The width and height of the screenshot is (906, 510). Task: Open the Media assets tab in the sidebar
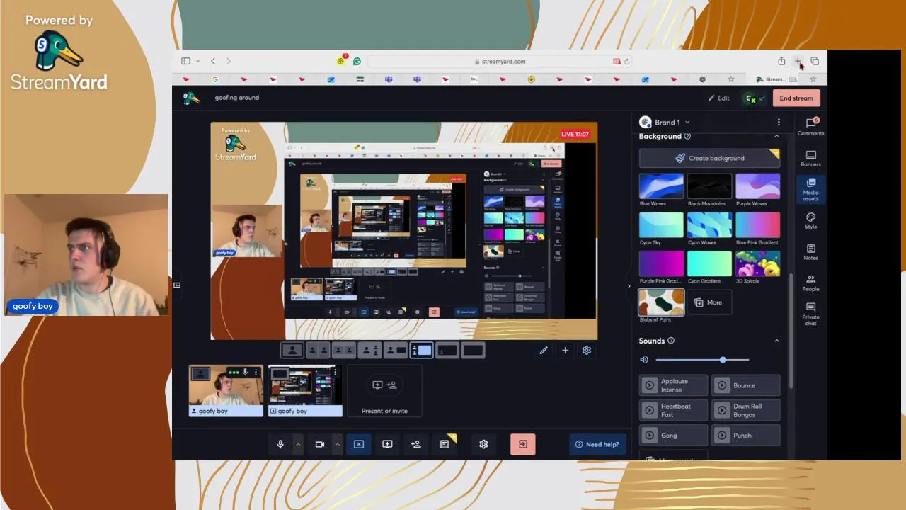tap(811, 190)
